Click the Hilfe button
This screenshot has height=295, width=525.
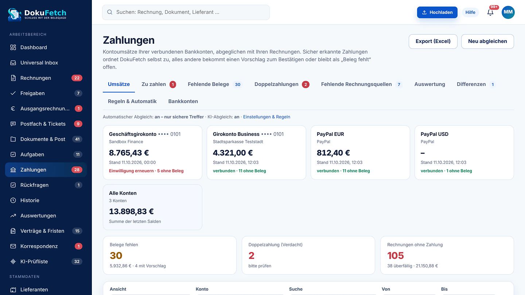tap(470, 12)
